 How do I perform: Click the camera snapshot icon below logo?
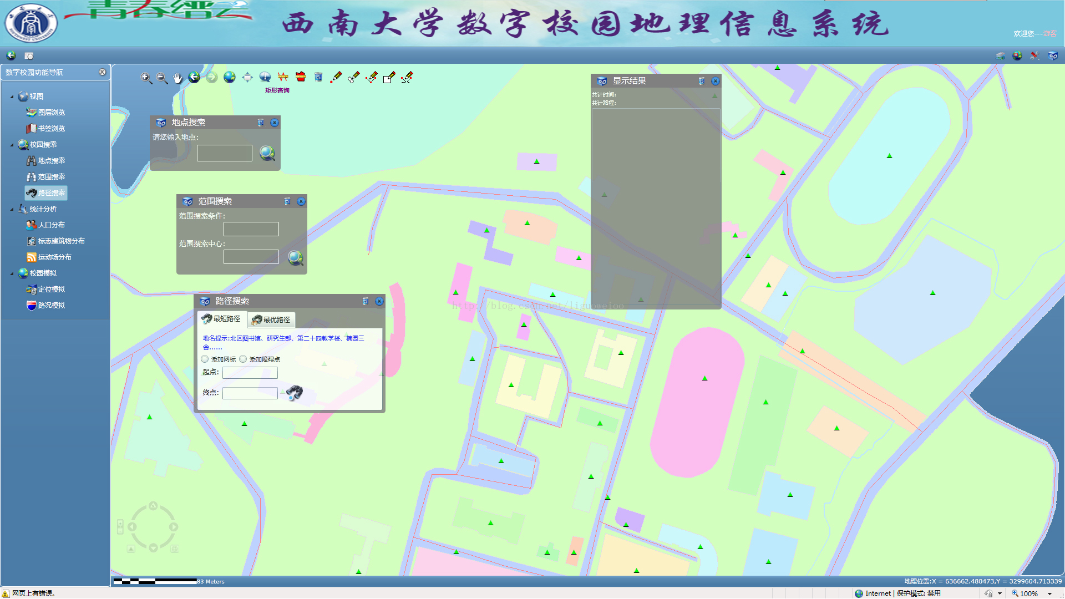[29, 55]
